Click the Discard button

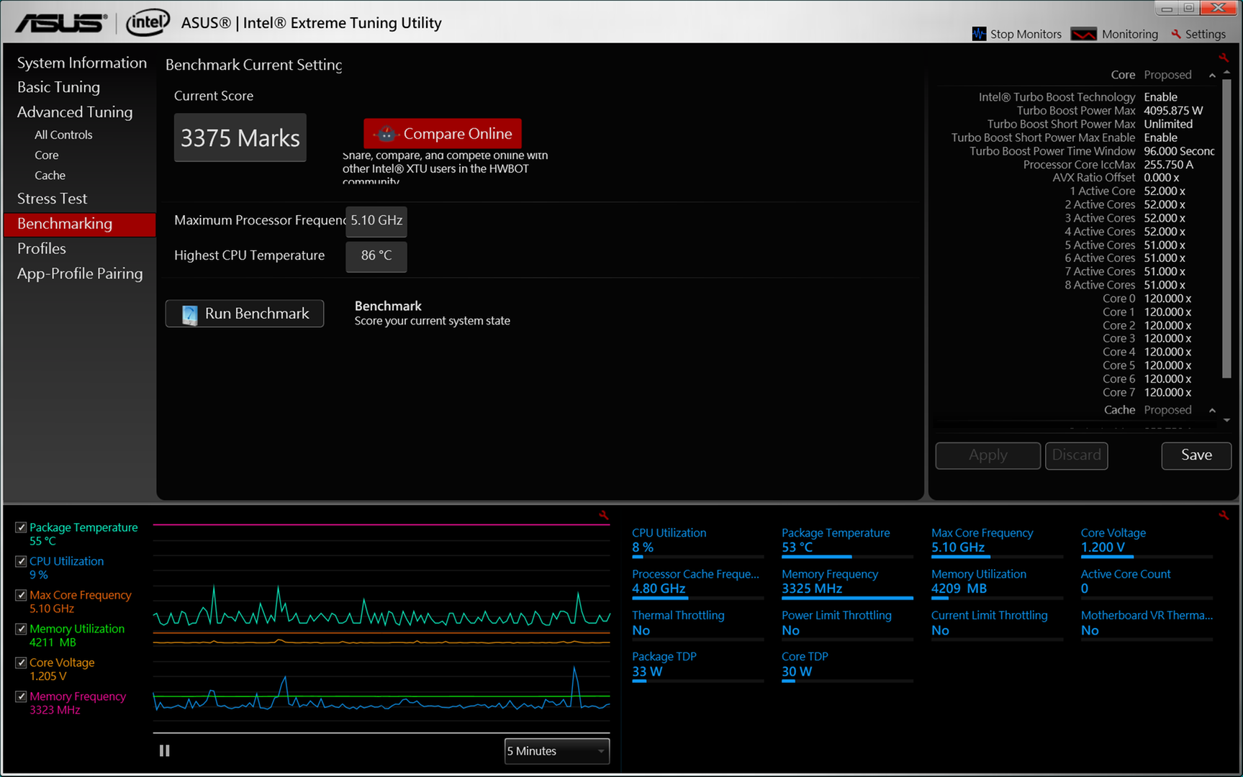click(x=1077, y=455)
